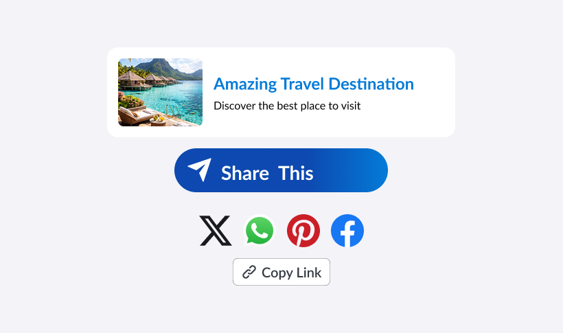Click the chain link icon beside Copy Link
The image size is (563, 333).
pos(249,273)
